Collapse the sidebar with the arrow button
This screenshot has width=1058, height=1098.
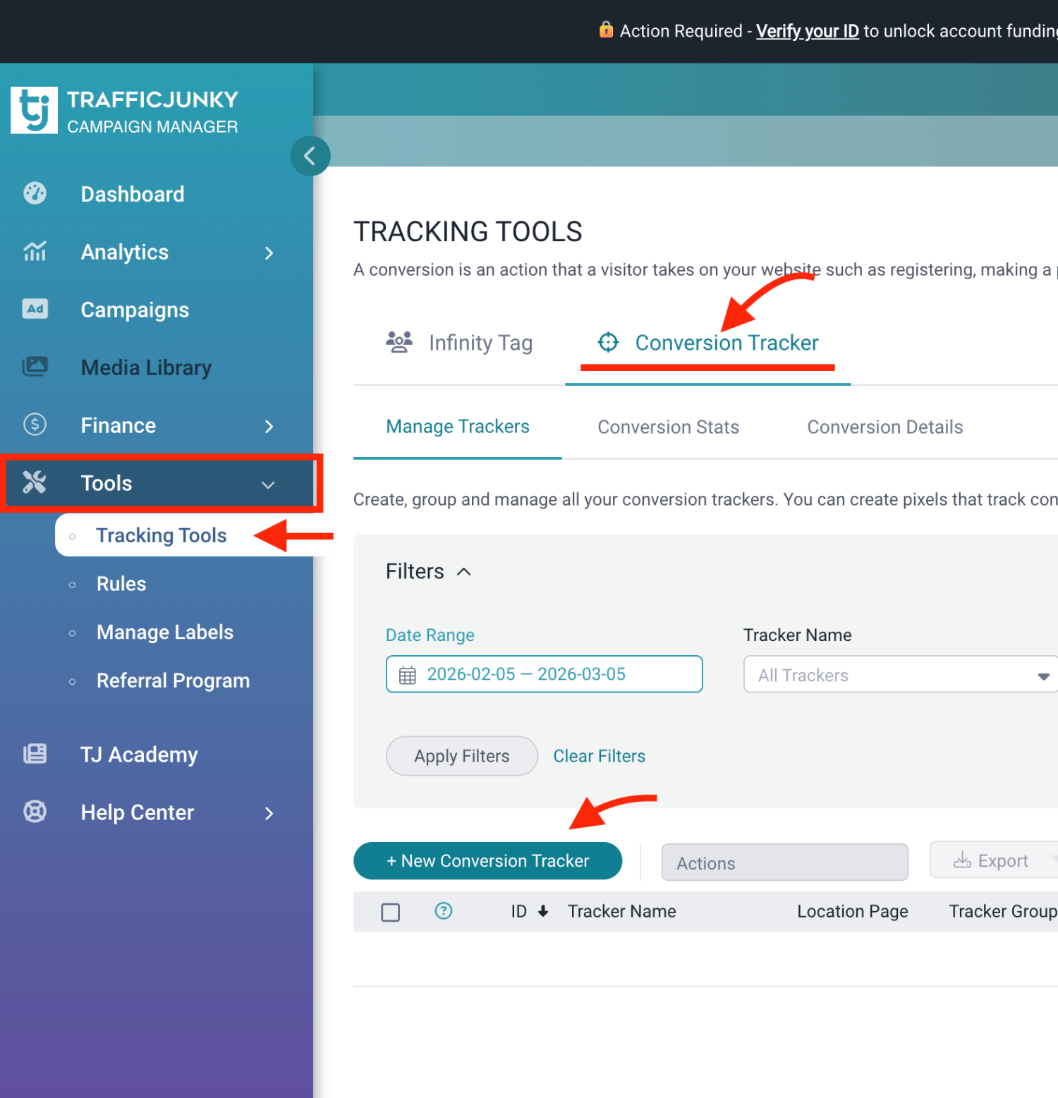(310, 156)
